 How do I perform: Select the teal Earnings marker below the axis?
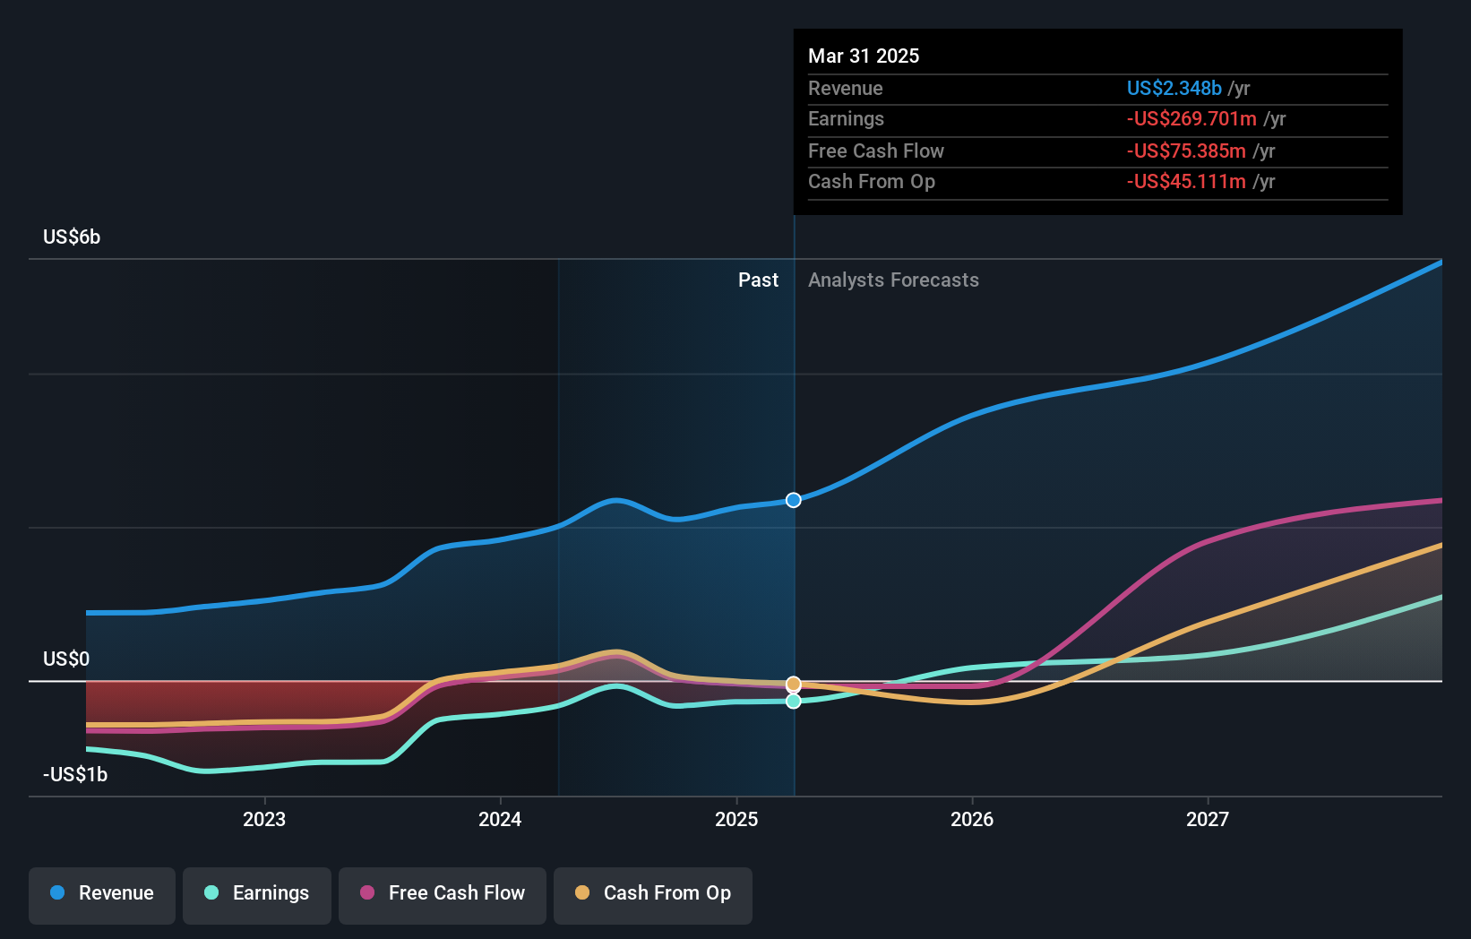(793, 702)
